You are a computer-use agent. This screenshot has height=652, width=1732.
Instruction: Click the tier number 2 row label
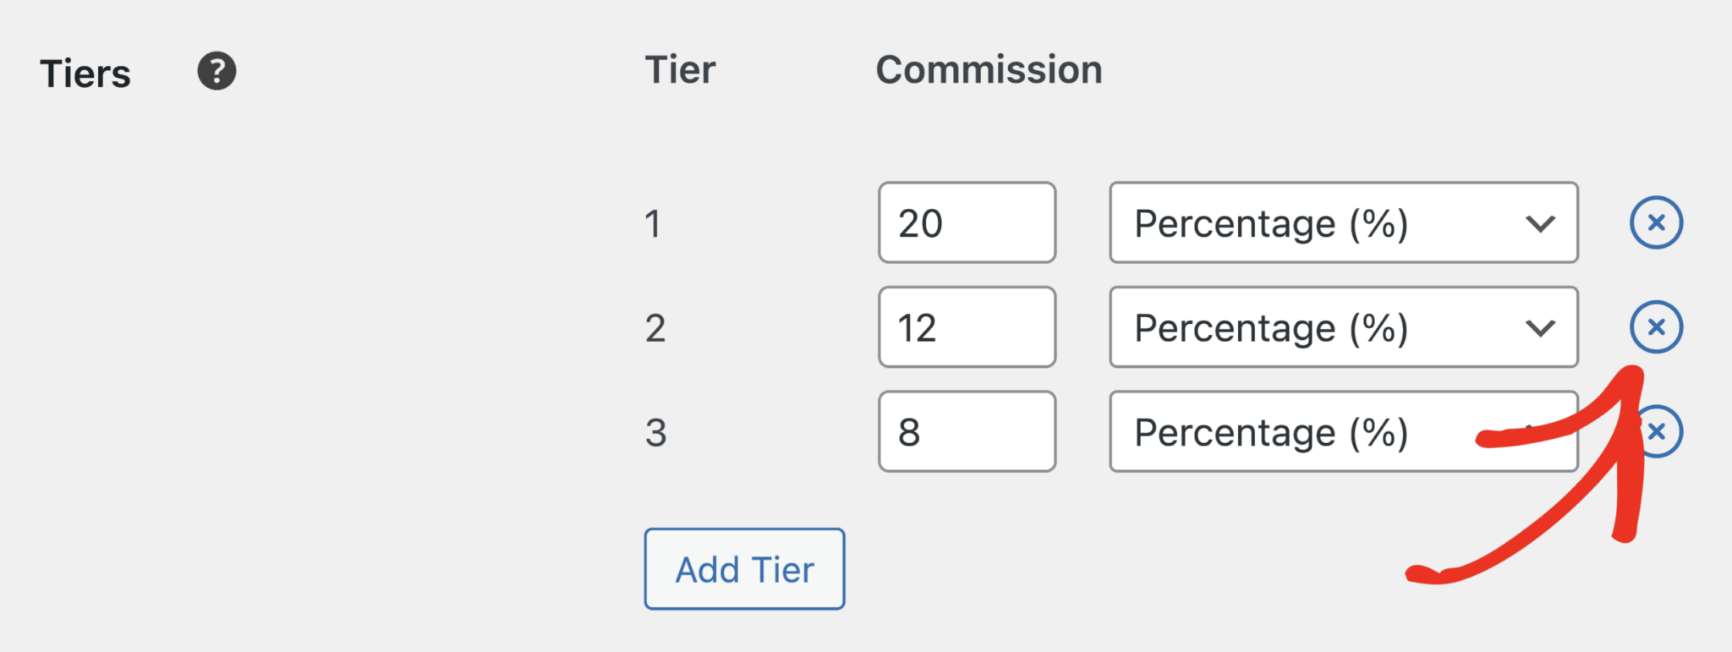pyautogui.click(x=655, y=328)
